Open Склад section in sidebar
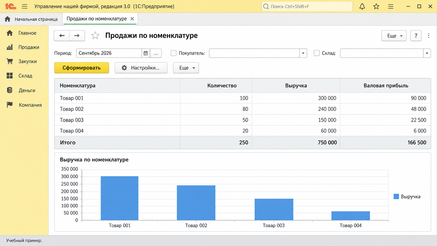Screen dimensions: 437x246 24,76
